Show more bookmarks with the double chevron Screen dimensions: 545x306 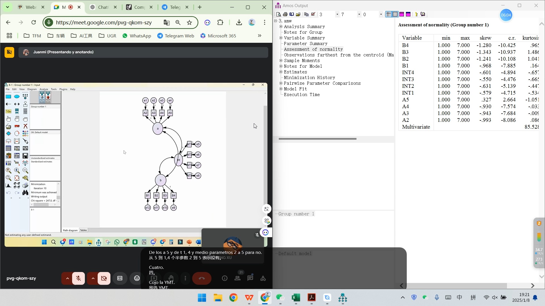259,36
